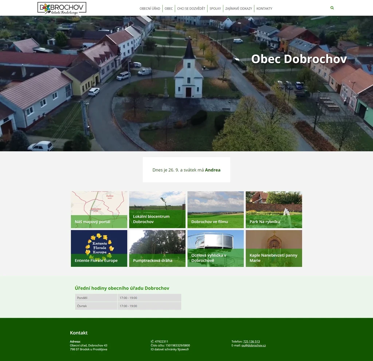Click the Entente Florale Europe tile
Screen dimensions: 373x361
[x=99, y=248]
